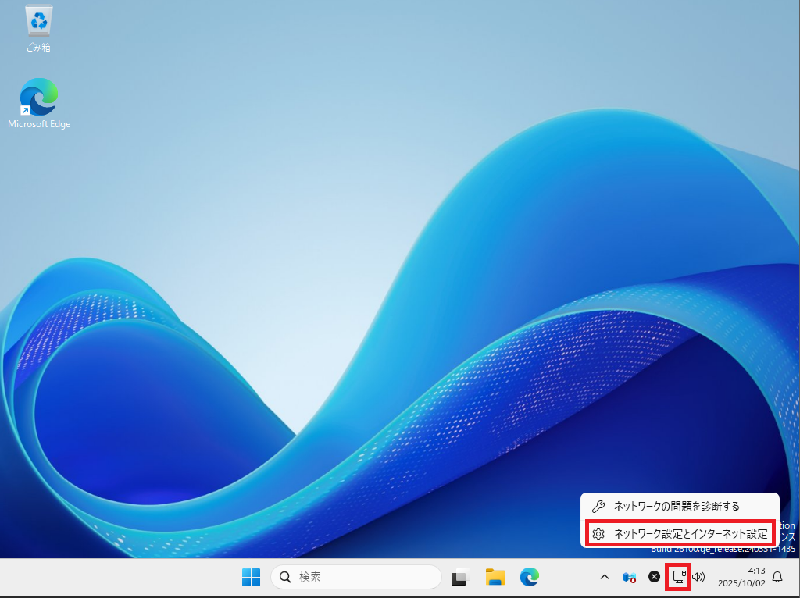Viewport: 800px width, 598px height.
Task: Select ネットワークの問題を診断する menu item
Action: coord(677,507)
